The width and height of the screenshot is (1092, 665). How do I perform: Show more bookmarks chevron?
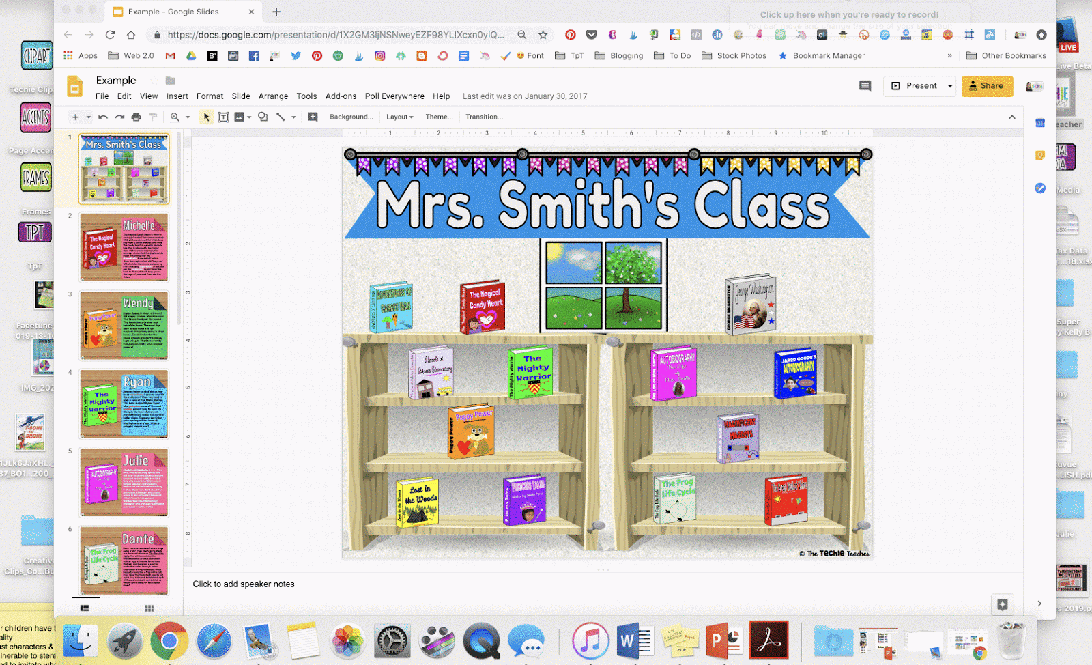pyautogui.click(x=949, y=56)
